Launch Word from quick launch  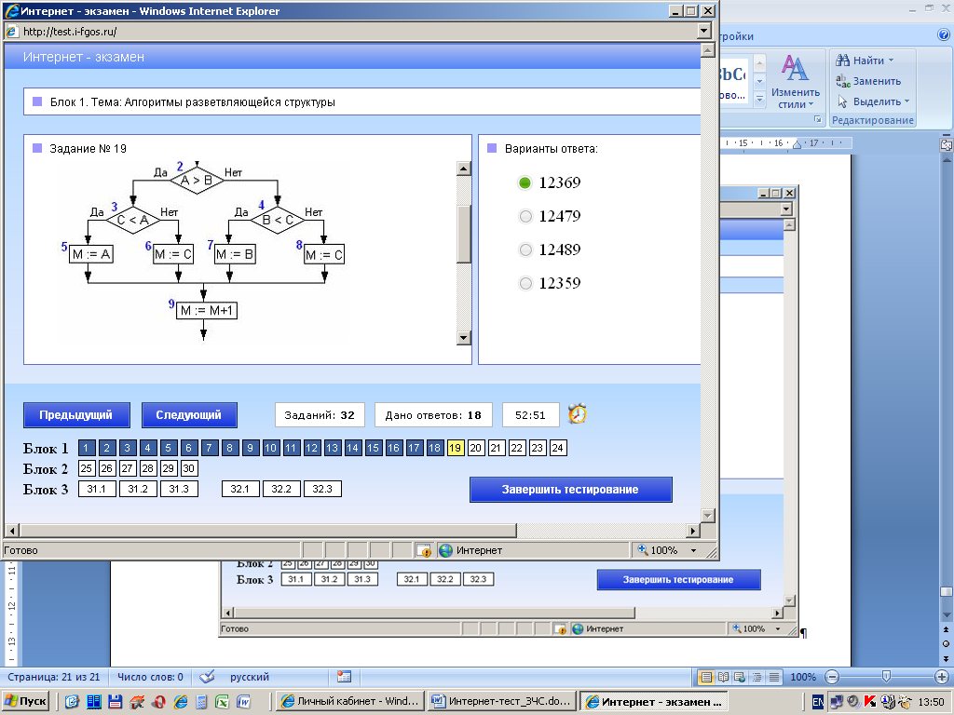pos(243,702)
